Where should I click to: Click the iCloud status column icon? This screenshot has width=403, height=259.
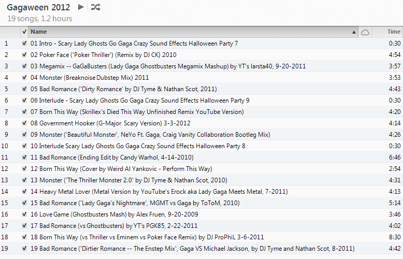[x=365, y=32]
